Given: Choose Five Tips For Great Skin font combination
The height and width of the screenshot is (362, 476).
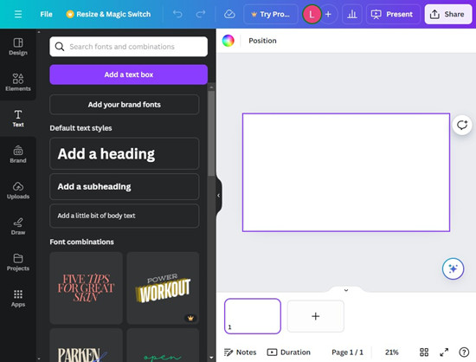Looking at the screenshot, I should (86, 288).
